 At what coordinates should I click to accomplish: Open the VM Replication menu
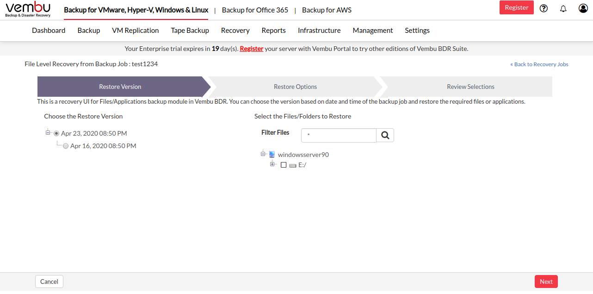point(136,31)
